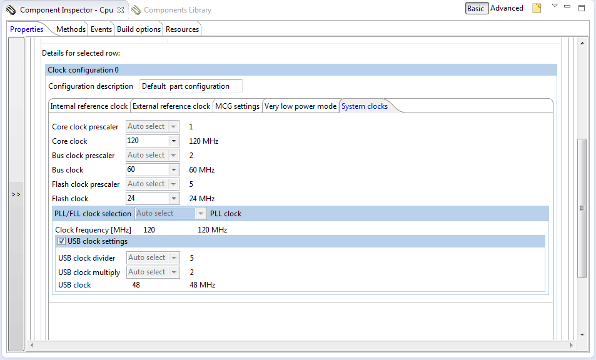This screenshot has width=596, height=360.
Task: Open PLL/FLL clock selection dropdown
Action: tap(201, 213)
